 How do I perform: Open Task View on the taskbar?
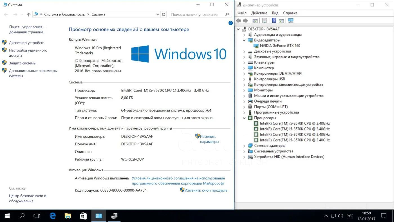[37, 216]
